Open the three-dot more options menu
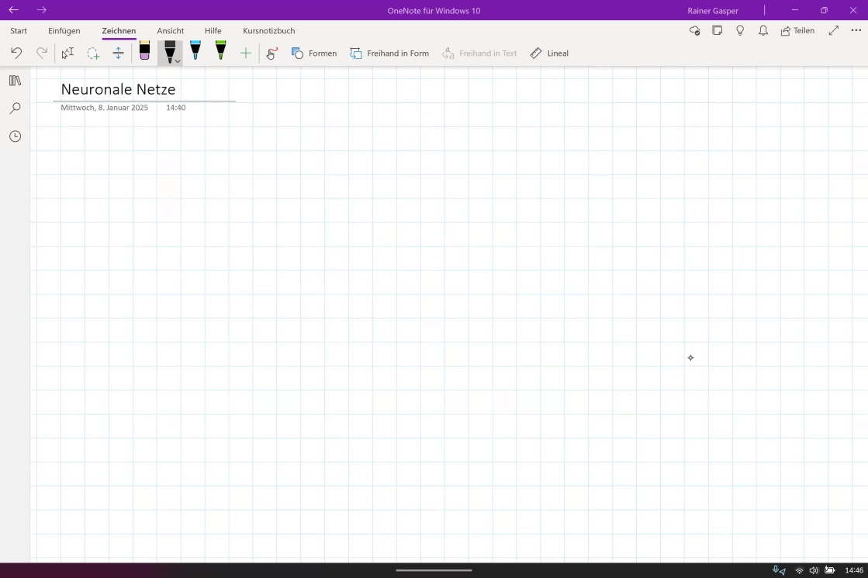868x578 pixels. (856, 31)
